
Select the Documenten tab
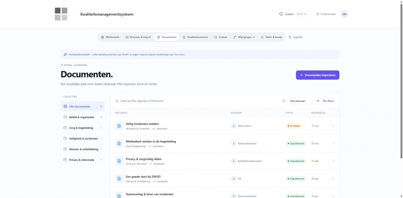point(167,37)
